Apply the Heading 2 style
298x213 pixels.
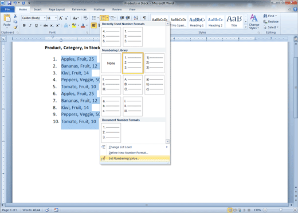pos(215,21)
